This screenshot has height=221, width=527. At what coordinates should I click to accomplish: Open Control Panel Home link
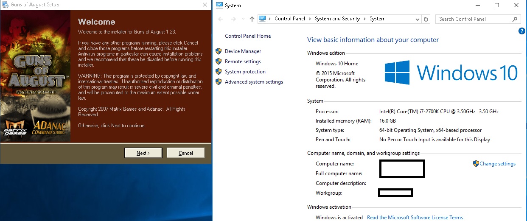click(248, 36)
